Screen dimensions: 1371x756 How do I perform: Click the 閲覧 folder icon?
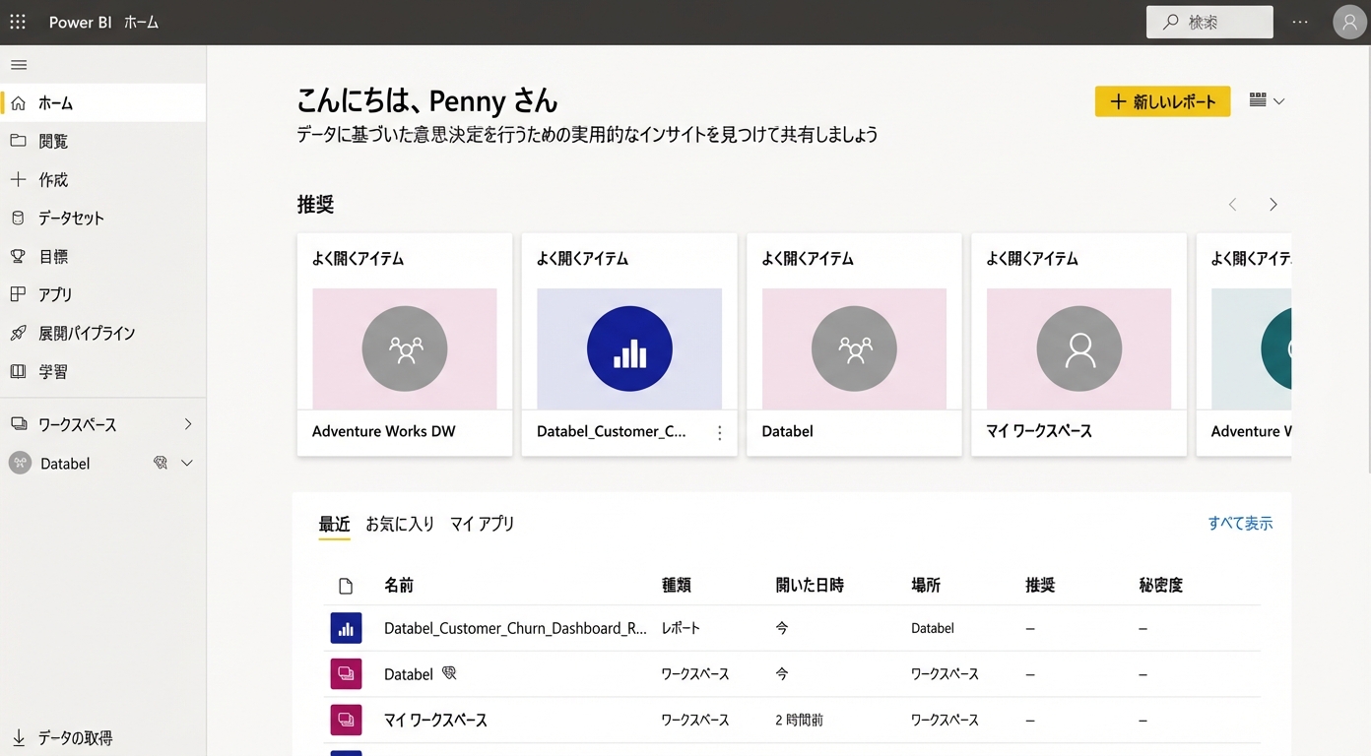coord(18,141)
